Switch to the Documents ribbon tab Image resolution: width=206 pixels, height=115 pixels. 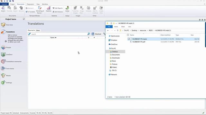click(x=21, y=4)
